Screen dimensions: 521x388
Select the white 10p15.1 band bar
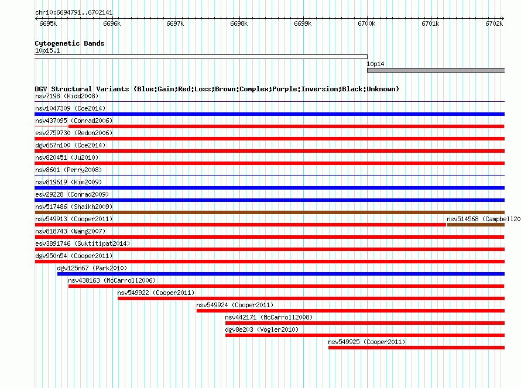(x=201, y=57)
